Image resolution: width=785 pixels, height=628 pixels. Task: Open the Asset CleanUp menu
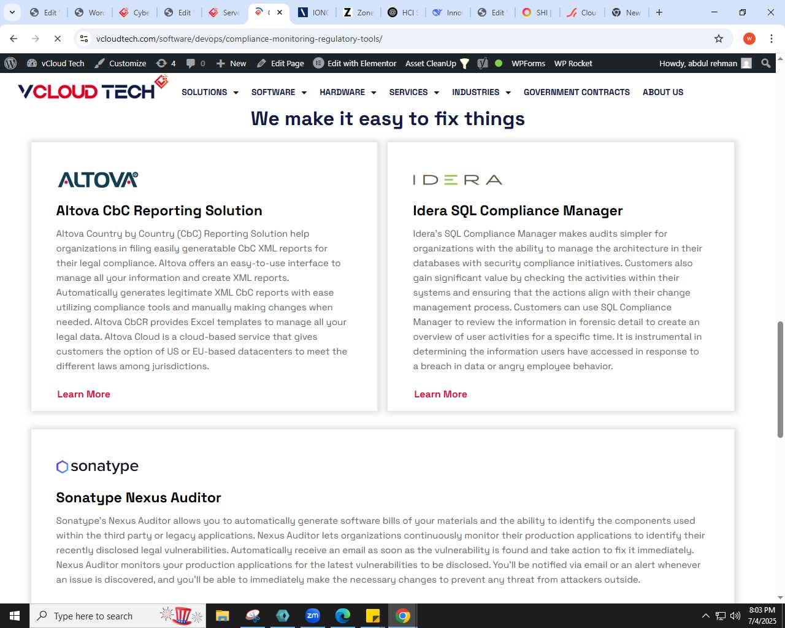click(x=437, y=63)
